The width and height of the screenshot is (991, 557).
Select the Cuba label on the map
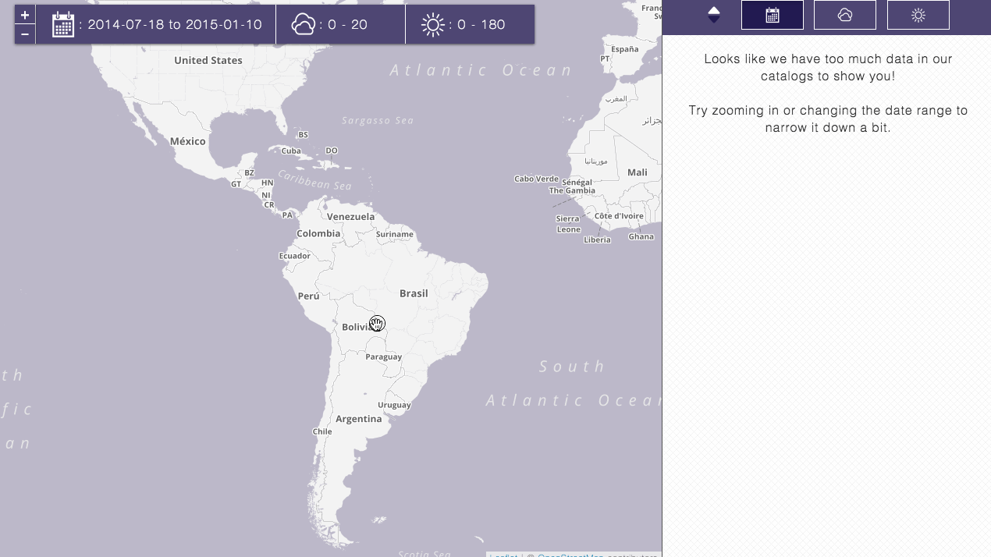point(291,151)
